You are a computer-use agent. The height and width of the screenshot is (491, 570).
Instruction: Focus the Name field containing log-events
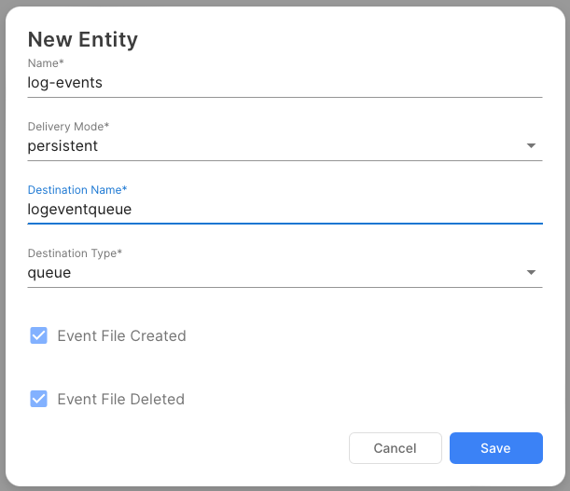coord(65,82)
